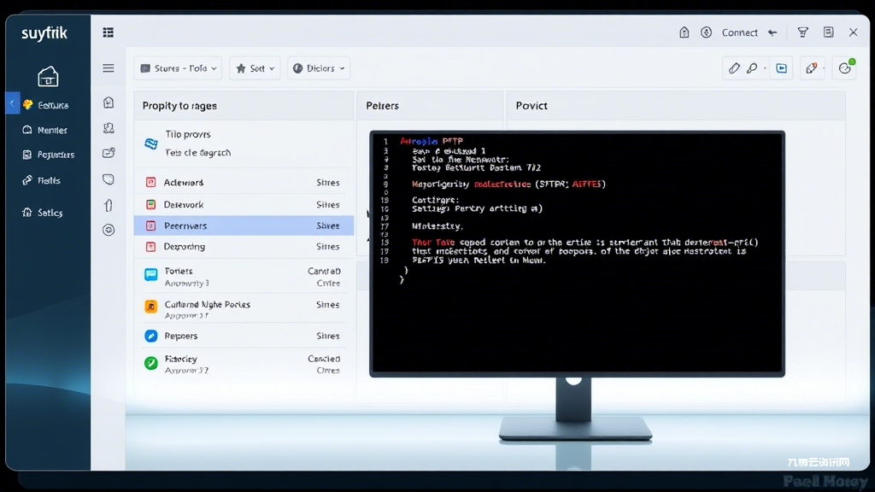Click the narrow-rail folder-share icon
Viewport: 875px width, 492px height.
(109, 153)
